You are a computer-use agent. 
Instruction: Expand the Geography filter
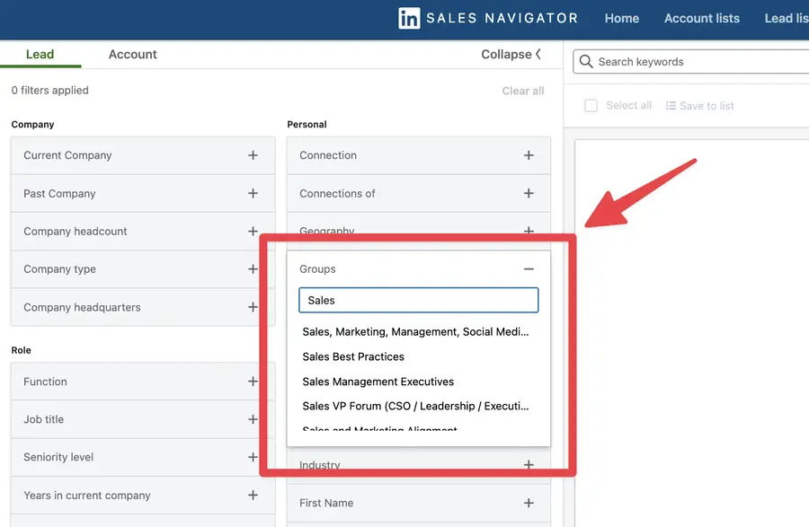click(529, 231)
